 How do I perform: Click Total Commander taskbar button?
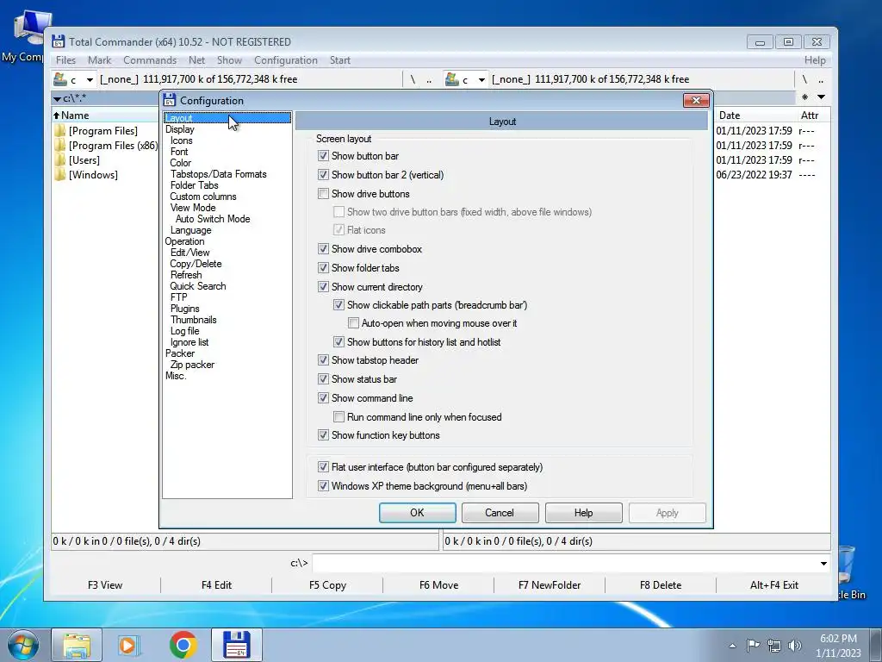coord(237,645)
